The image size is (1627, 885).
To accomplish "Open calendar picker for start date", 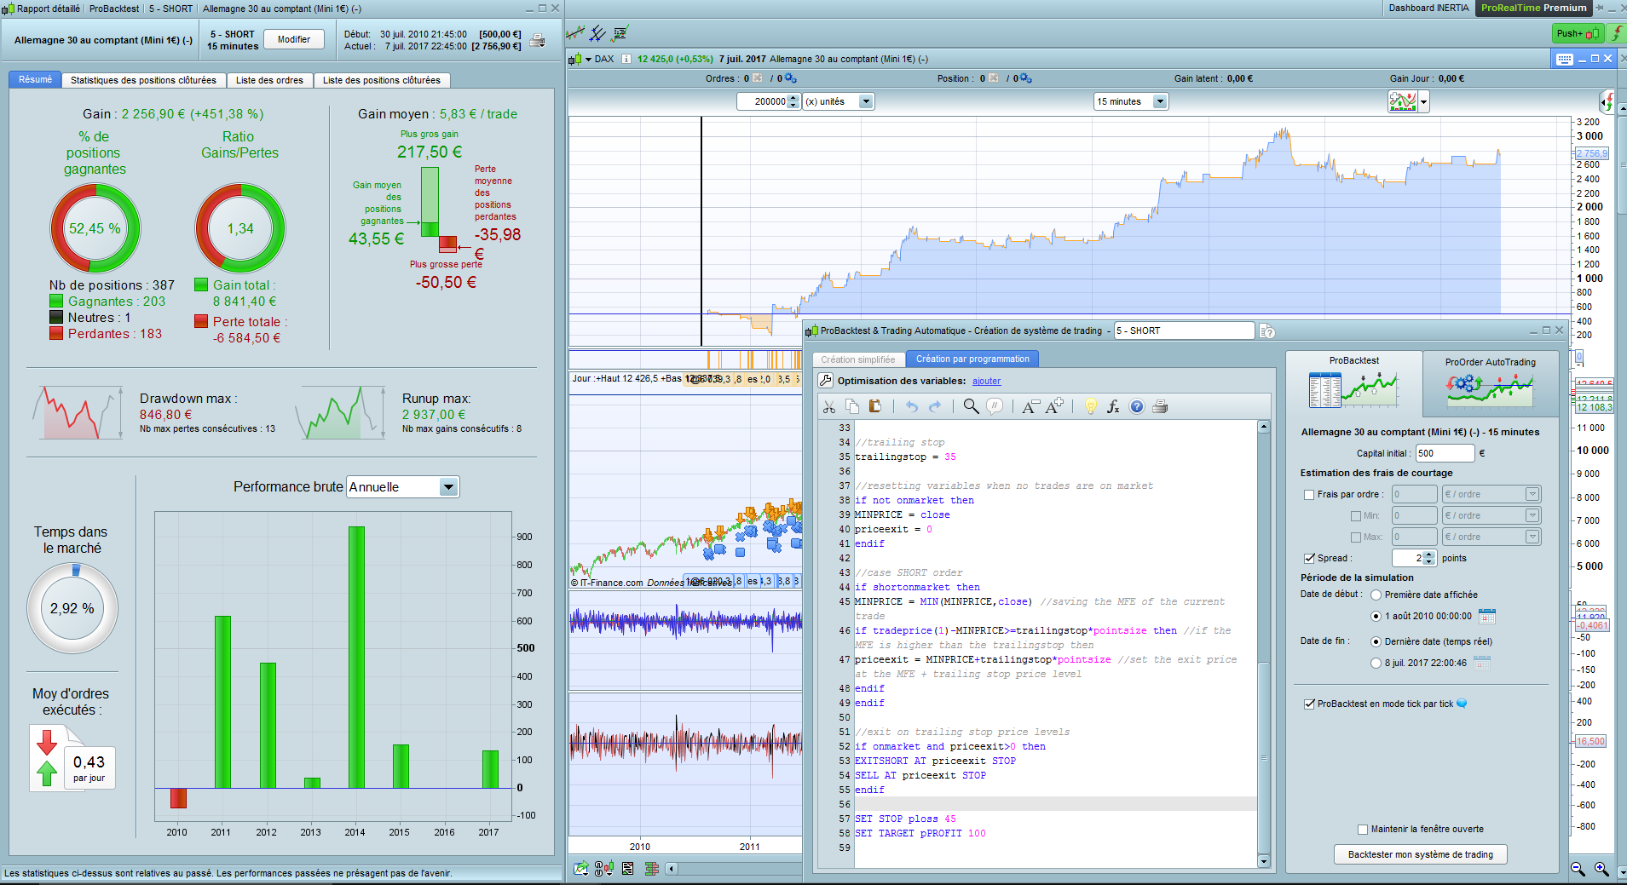I will pyautogui.click(x=1486, y=616).
